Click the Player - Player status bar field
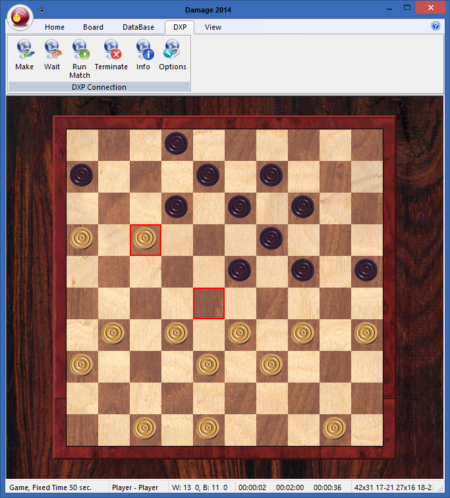The image size is (450, 498). [x=135, y=488]
